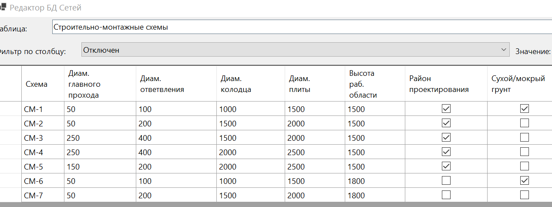Click Диам. главного прохода cell of СМ-5
The height and width of the screenshot is (207, 552).
pos(100,166)
